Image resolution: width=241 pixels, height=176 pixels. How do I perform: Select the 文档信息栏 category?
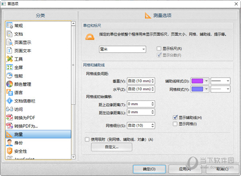(x=38, y=101)
